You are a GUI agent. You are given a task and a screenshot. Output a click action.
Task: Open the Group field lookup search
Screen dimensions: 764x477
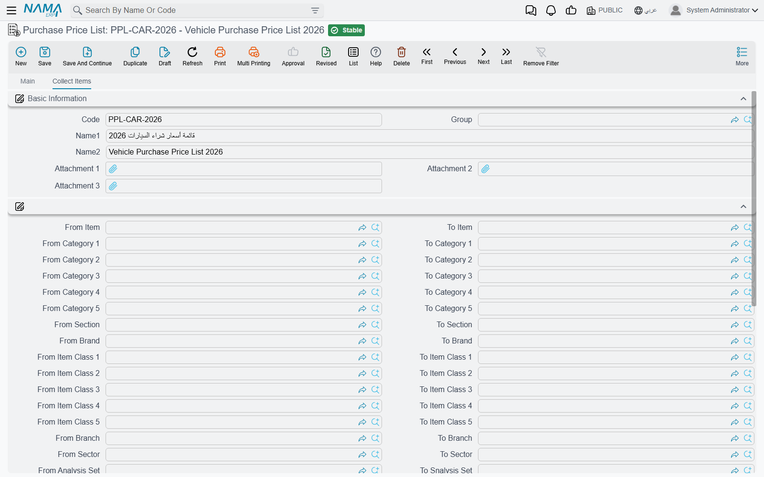tap(748, 120)
